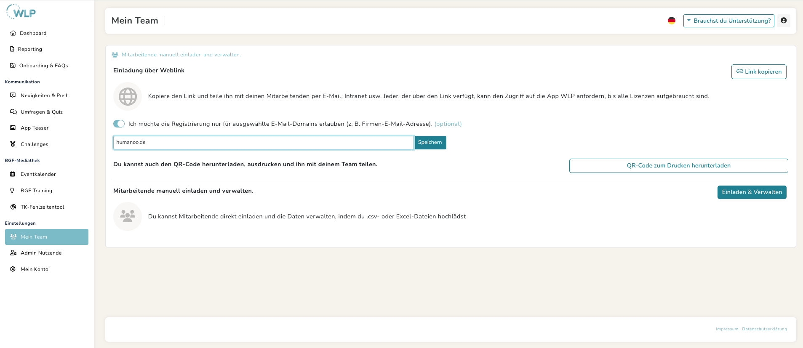Click the humanoo.de domain input field
The width and height of the screenshot is (803, 348).
(264, 143)
